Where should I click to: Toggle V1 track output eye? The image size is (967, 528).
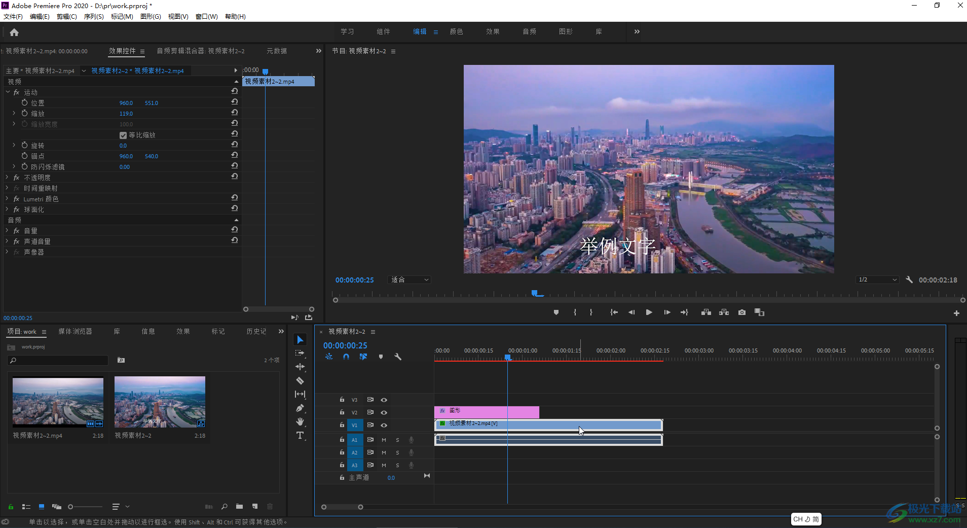tap(384, 425)
